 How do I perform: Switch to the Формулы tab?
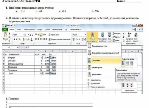[x=40, y=30]
